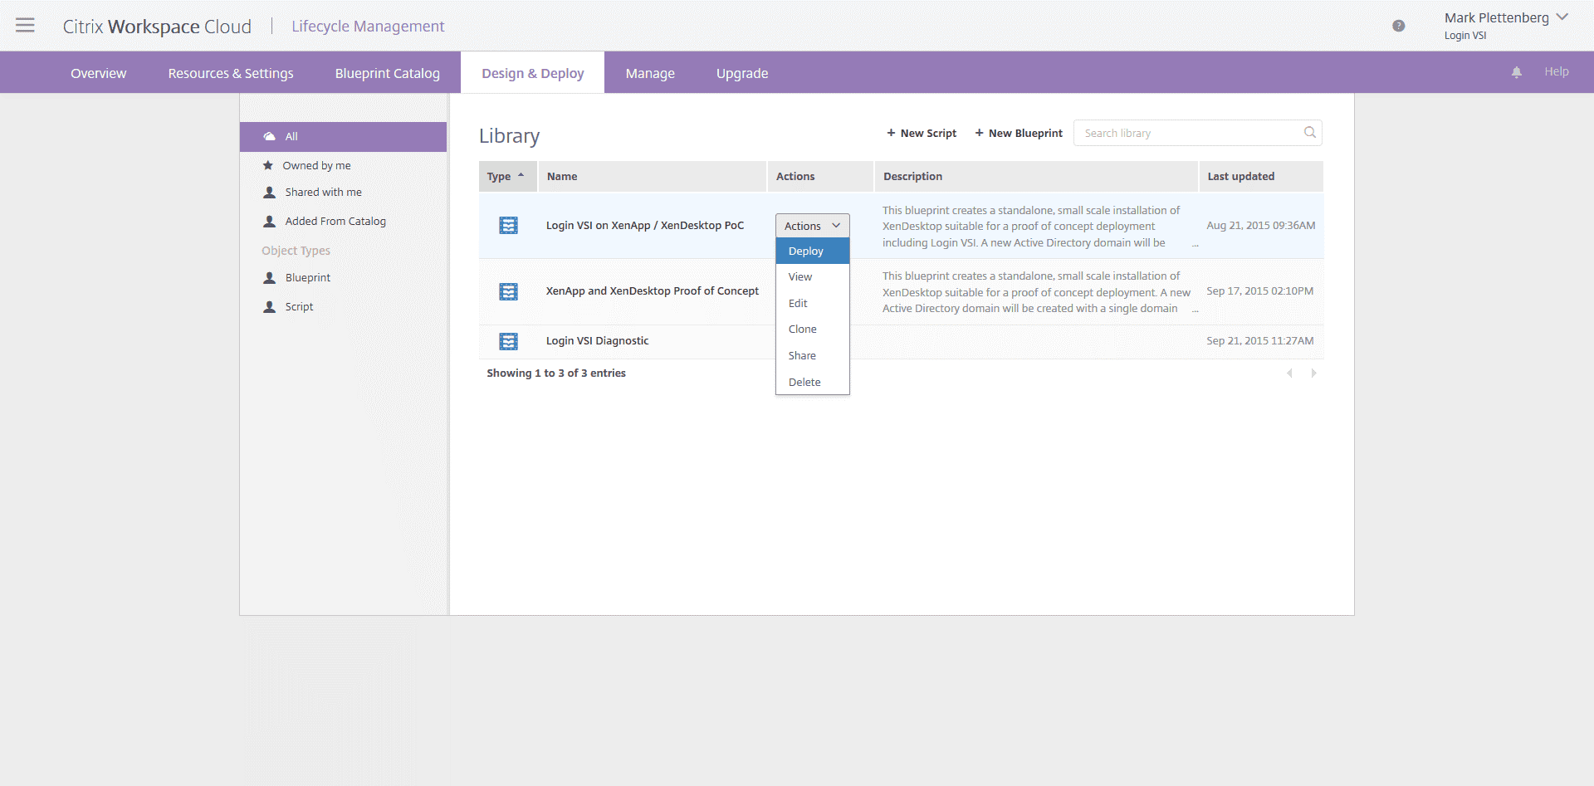Open the notifications bell
This screenshot has height=786, width=1594.
coord(1516,72)
